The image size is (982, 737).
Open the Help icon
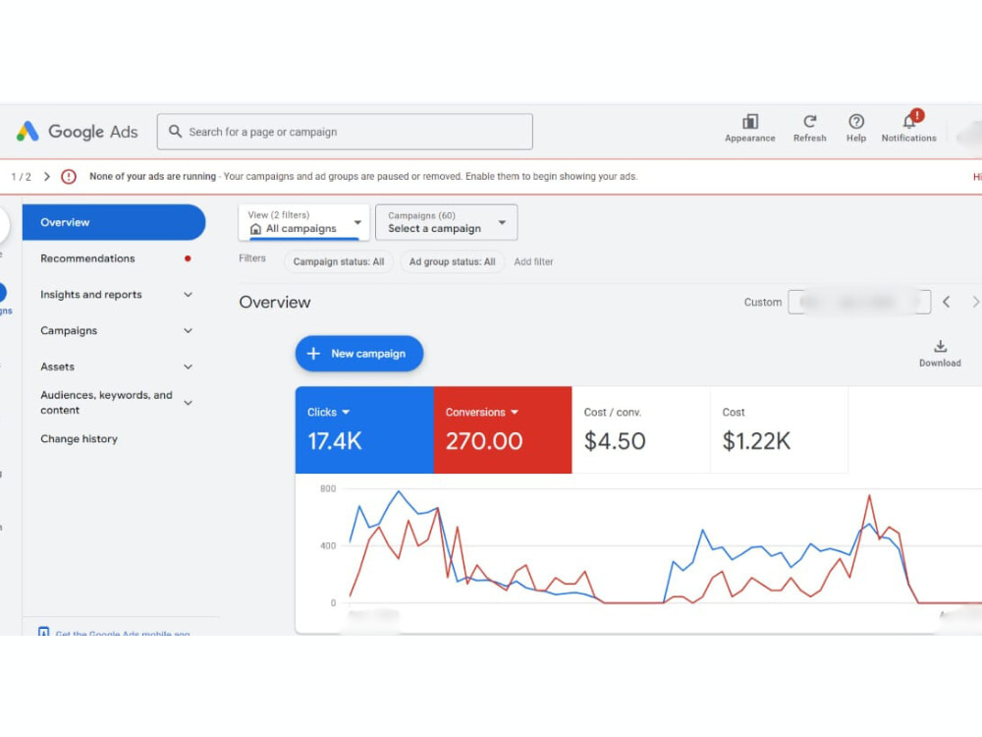856,121
